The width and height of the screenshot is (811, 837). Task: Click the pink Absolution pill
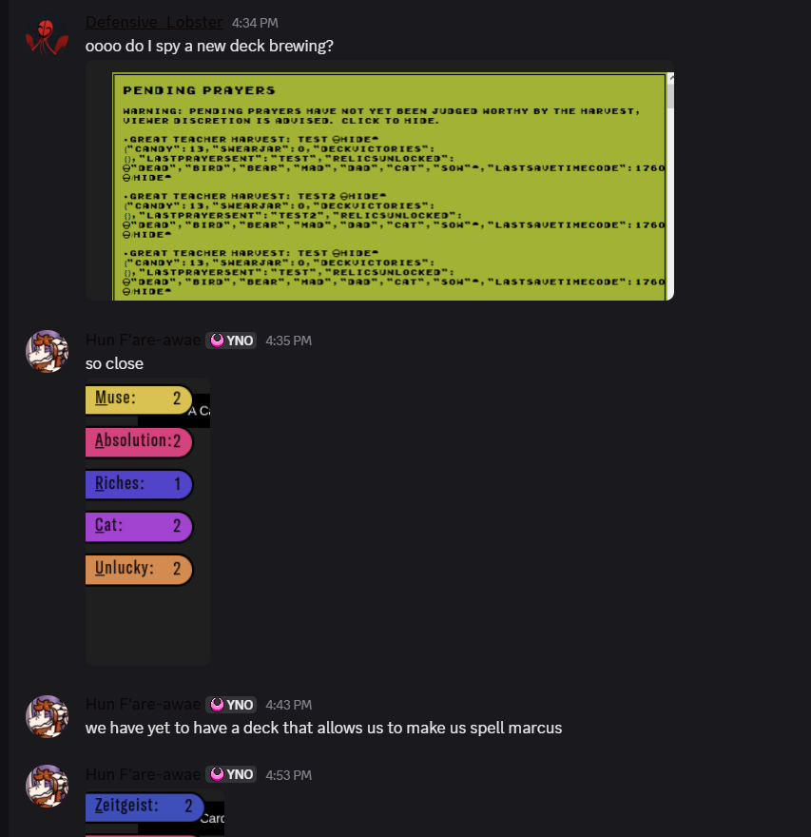pos(138,441)
